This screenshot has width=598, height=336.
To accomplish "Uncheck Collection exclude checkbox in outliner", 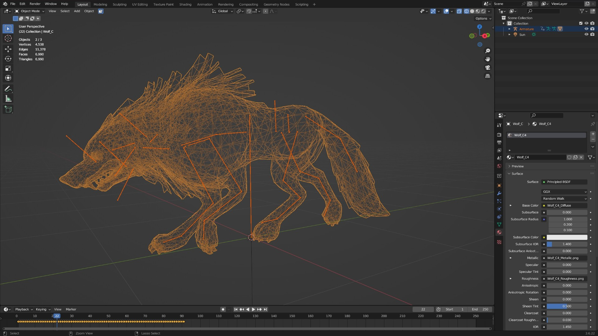I will tap(581, 23).
